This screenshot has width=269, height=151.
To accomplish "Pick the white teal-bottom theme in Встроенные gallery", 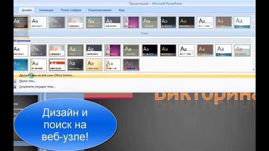I will (x=224, y=50).
